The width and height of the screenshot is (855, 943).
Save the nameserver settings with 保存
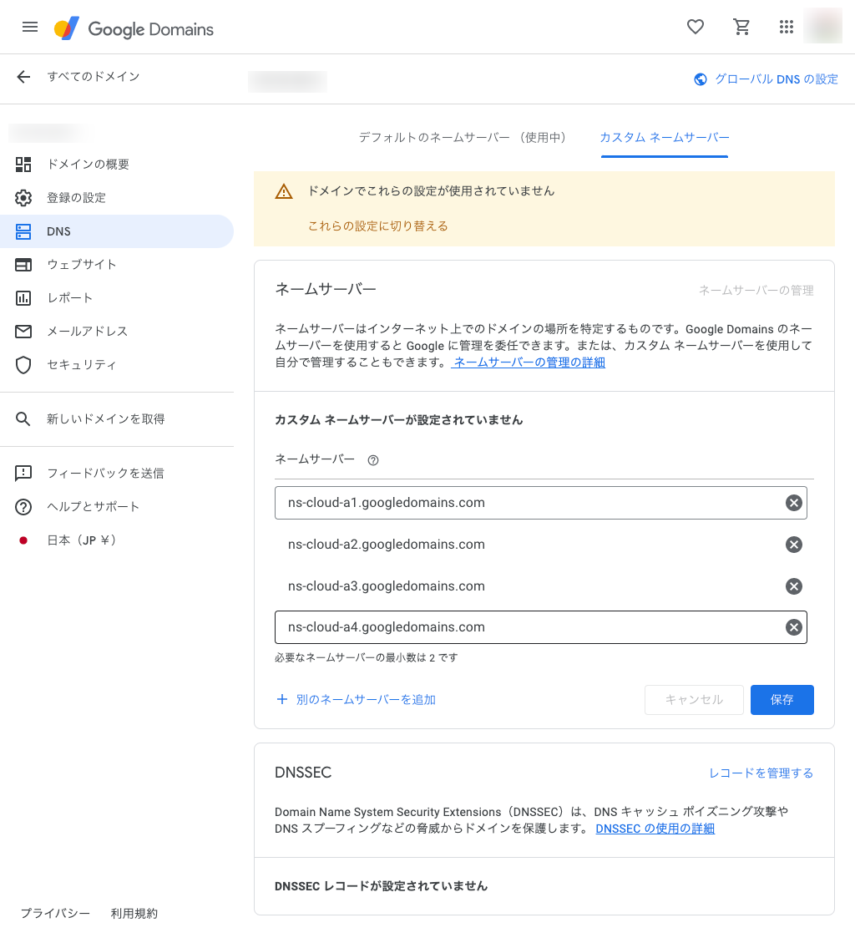(x=782, y=700)
